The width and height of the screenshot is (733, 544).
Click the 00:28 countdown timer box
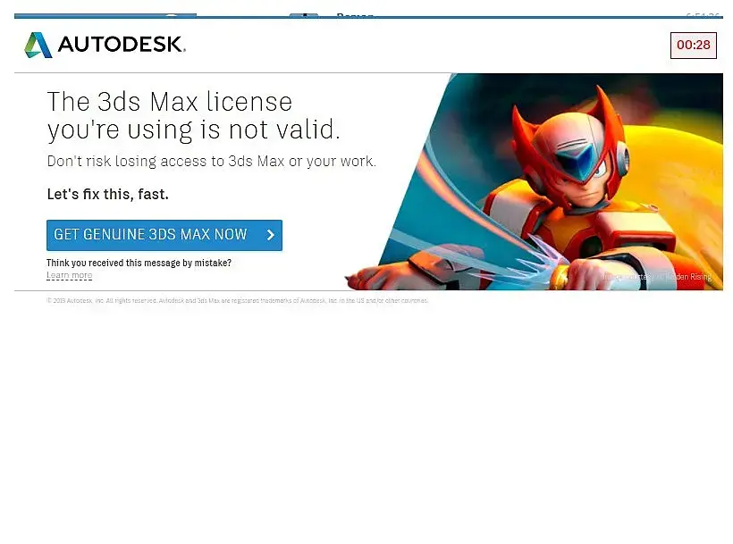[694, 46]
